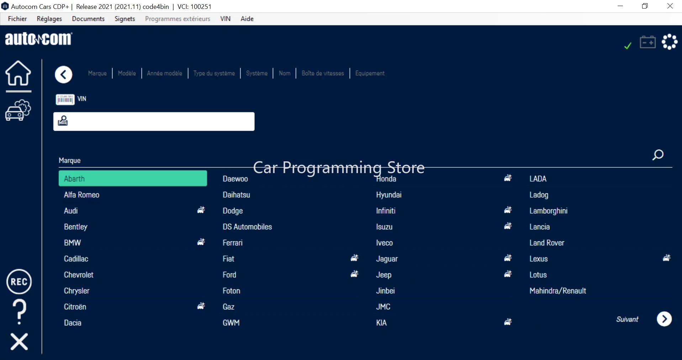This screenshot has height=360, width=682.
Task: Click the car icon beside Jaguar
Action: (x=508, y=258)
